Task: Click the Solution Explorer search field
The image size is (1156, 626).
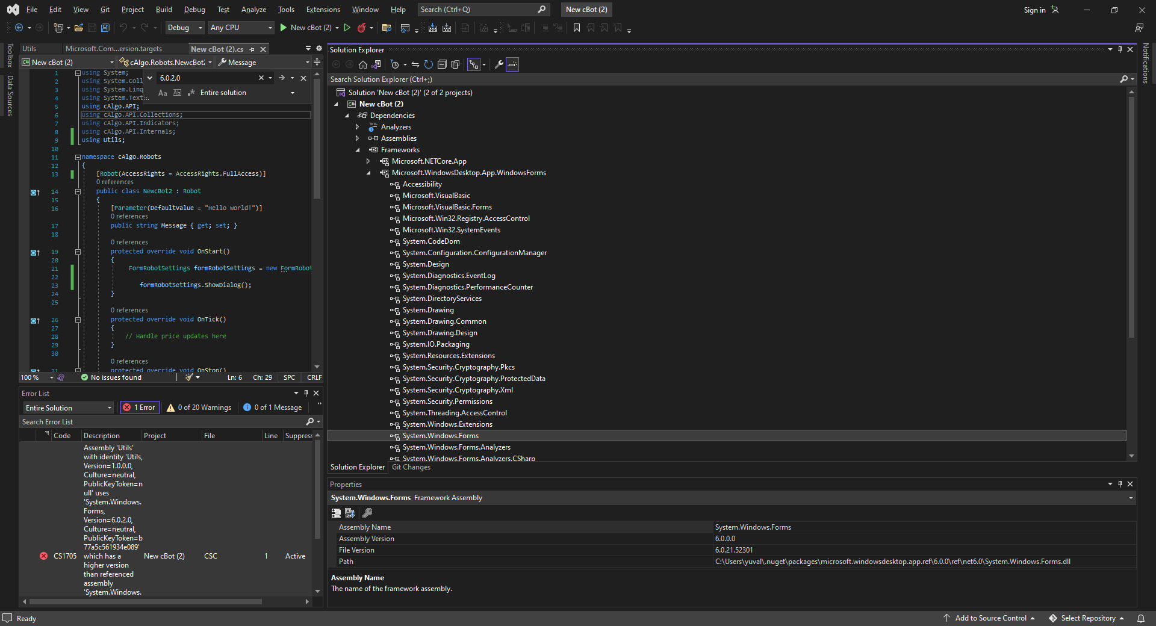Action: click(722, 79)
